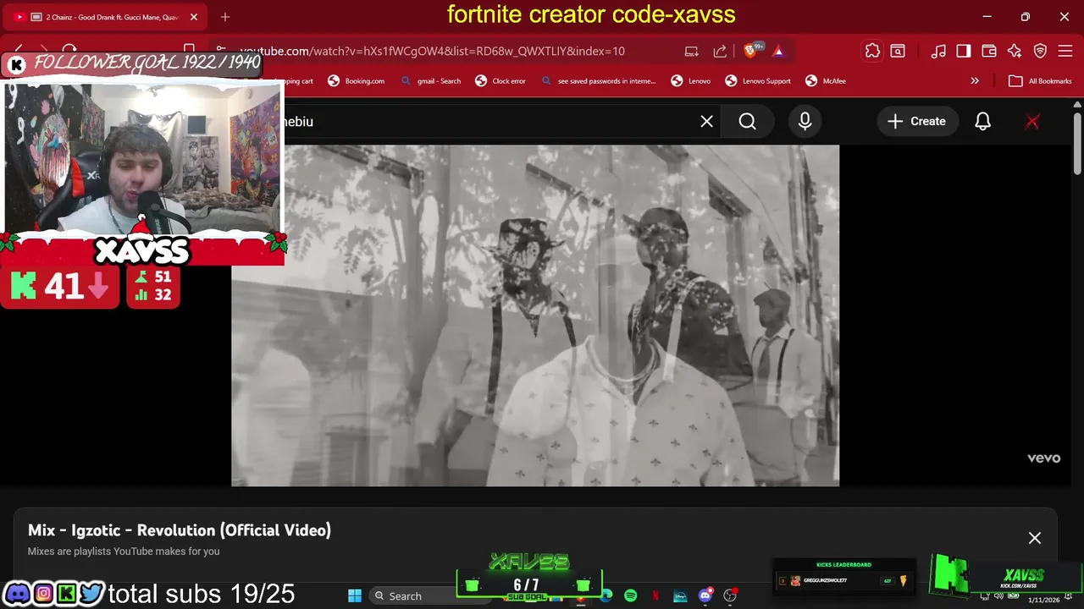This screenshot has width=1084, height=609.
Task: Open Netflix from taskbar
Action: (656, 595)
